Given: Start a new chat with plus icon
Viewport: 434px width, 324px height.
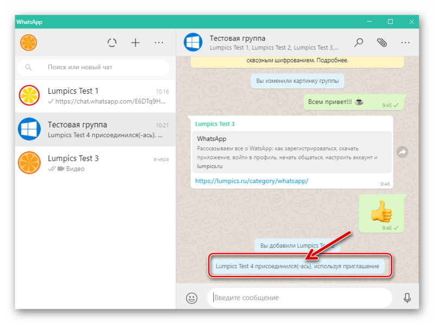Looking at the screenshot, I should (135, 43).
